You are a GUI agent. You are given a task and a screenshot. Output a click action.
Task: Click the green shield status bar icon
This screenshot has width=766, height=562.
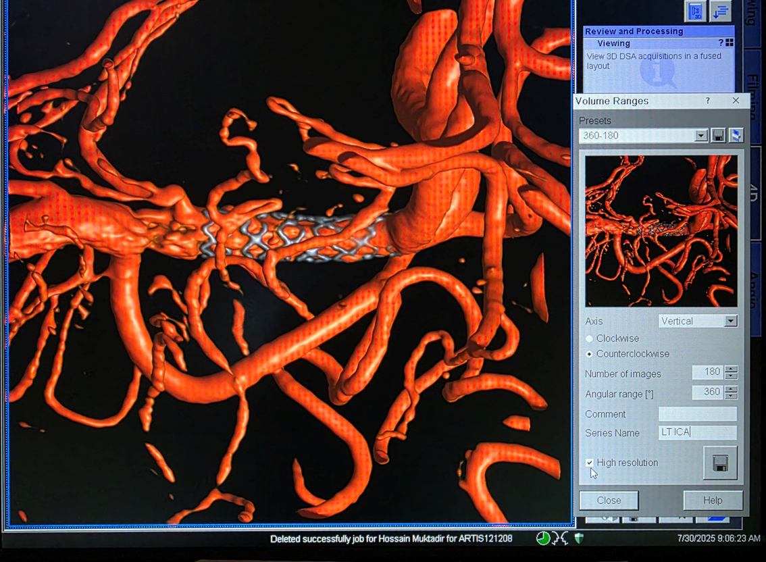pos(579,538)
